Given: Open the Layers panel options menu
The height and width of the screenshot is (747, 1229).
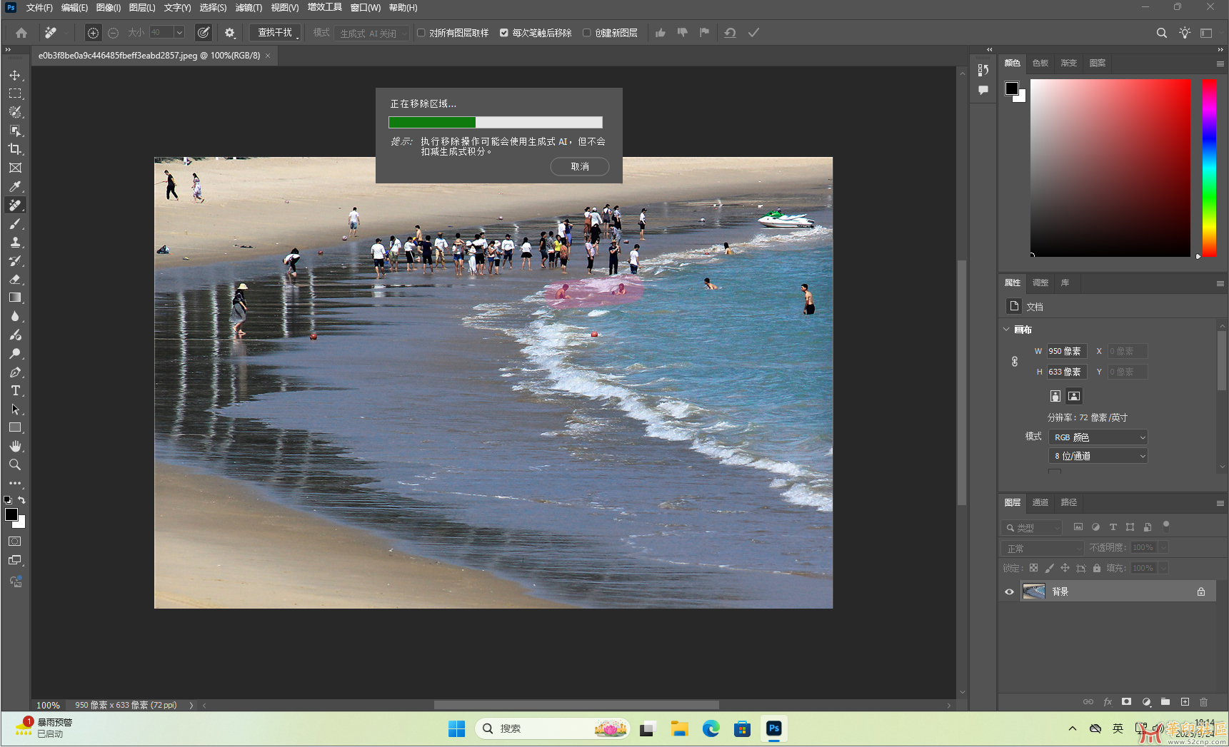Looking at the screenshot, I should pyautogui.click(x=1220, y=503).
